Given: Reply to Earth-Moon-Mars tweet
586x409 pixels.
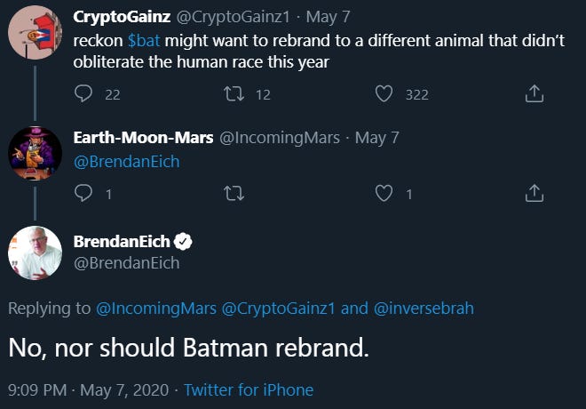Looking at the screenshot, I should (x=84, y=193).
